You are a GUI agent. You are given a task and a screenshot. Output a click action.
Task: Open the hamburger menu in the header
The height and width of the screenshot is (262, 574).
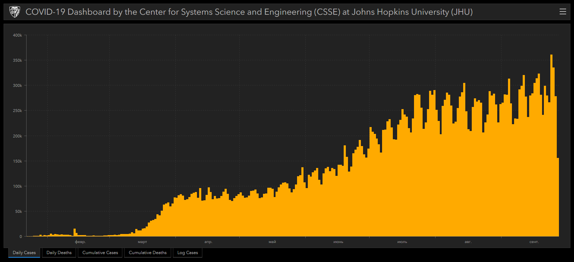point(563,12)
